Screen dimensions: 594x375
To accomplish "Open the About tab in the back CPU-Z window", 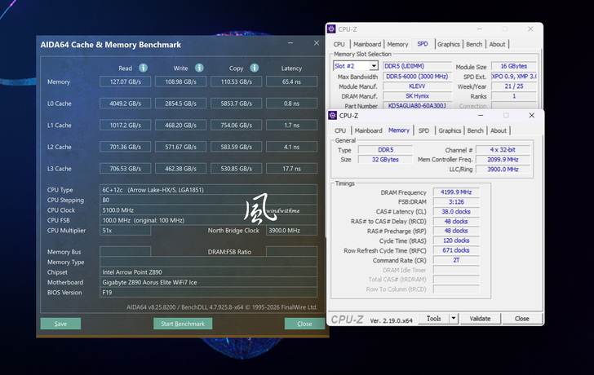I will [x=497, y=44].
